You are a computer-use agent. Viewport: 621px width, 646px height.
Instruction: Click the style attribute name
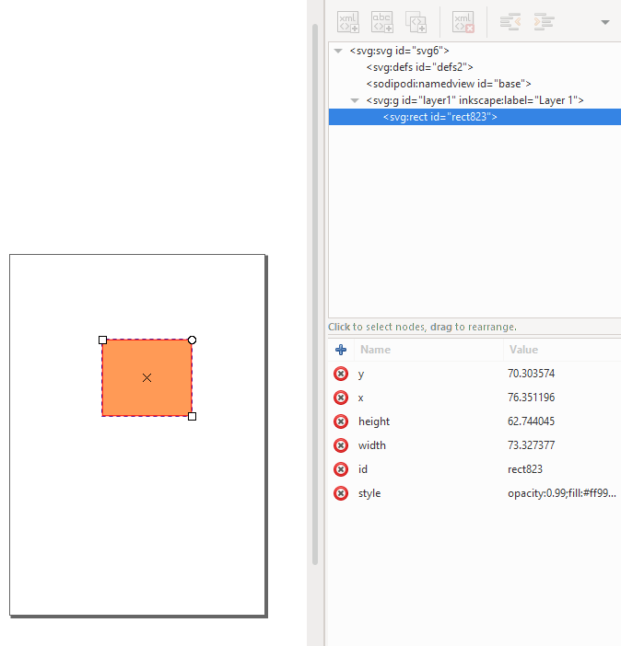click(369, 493)
